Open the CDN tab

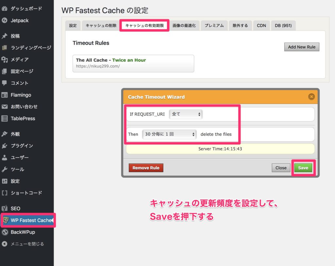click(261, 25)
